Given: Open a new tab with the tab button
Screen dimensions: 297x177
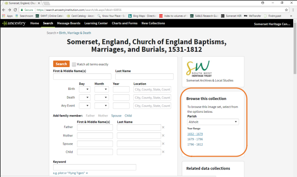Looking at the screenshot, I should click(x=46, y=3).
